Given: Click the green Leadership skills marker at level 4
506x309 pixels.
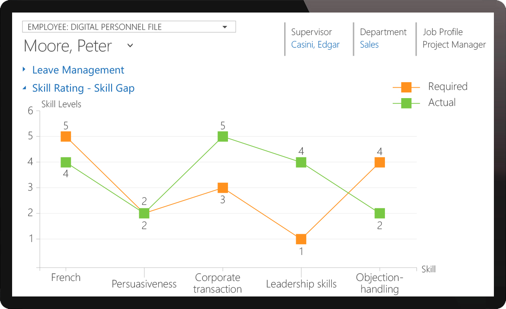Looking at the screenshot, I should [301, 162].
